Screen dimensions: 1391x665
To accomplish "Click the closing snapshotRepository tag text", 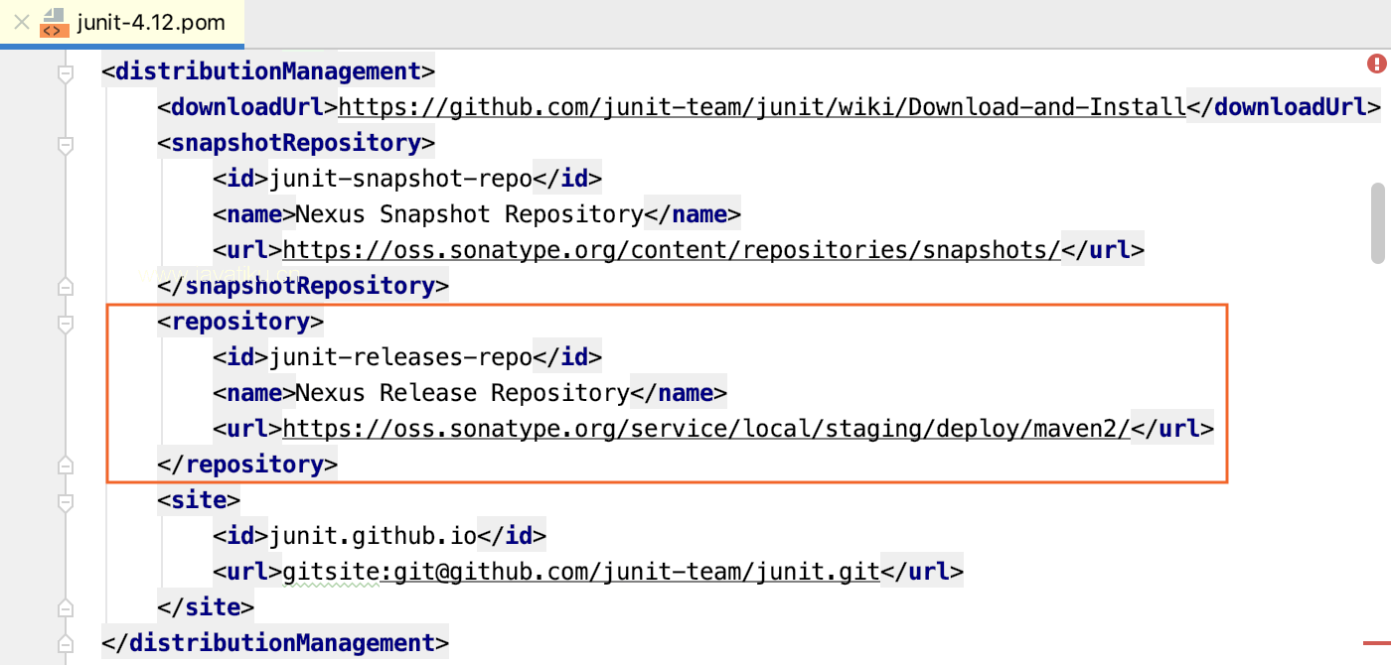I will [x=303, y=286].
